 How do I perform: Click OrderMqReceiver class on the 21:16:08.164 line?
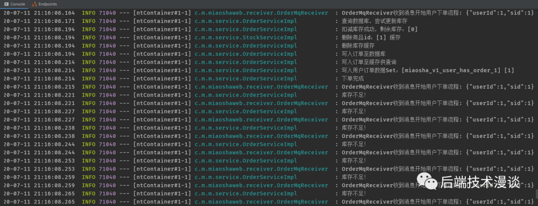click(261, 13)
